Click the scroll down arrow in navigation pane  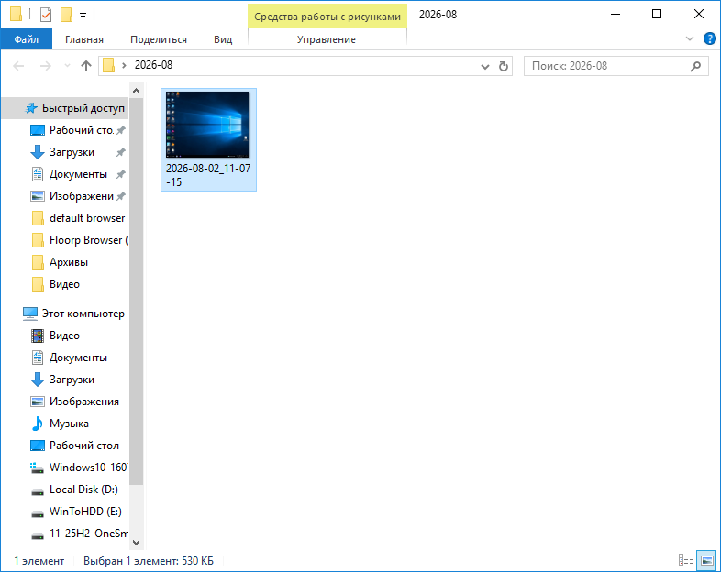click(x=136, y=542)
